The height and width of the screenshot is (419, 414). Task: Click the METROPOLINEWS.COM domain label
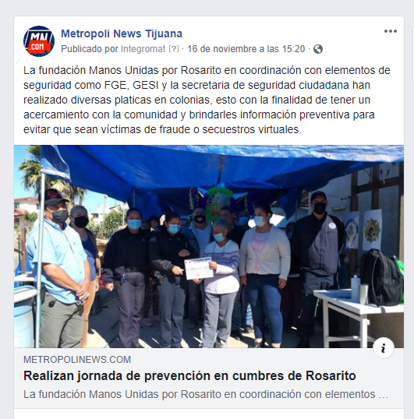(x=77, y=360)
